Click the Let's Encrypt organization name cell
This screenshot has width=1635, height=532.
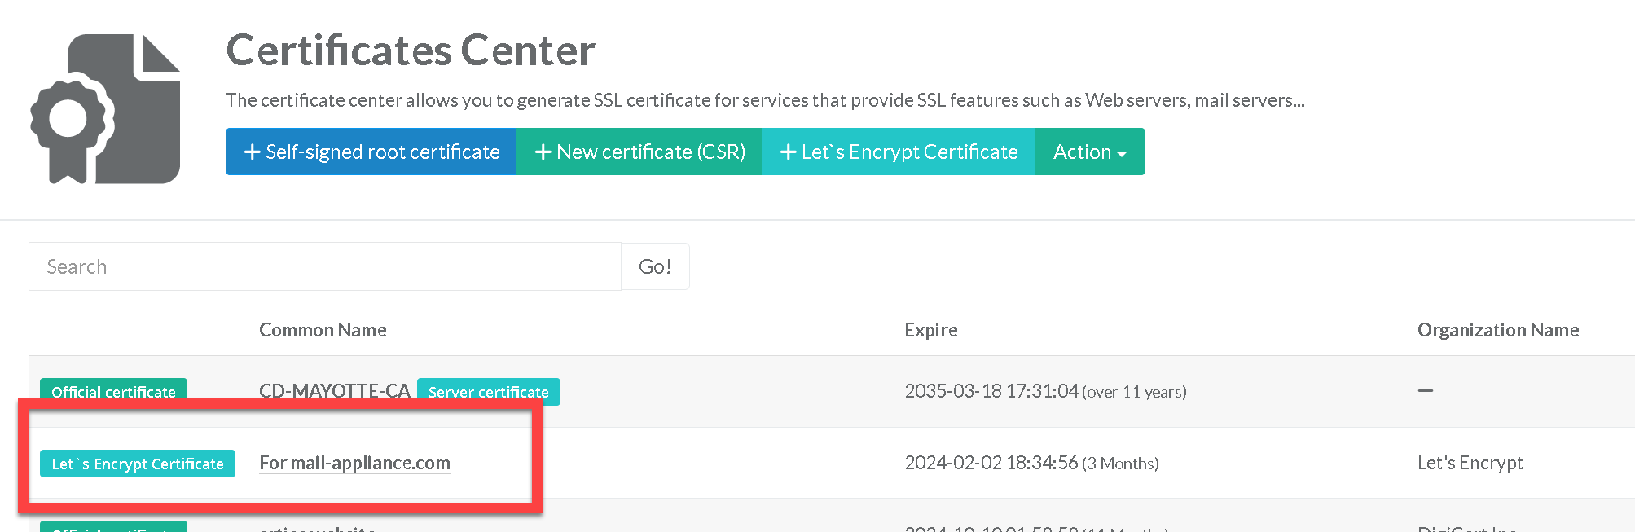coord(1470,463)
